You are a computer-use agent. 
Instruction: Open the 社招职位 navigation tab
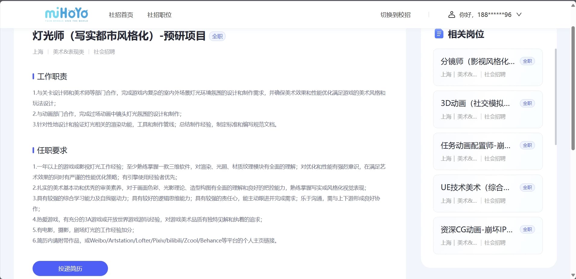tap(159, 15)
